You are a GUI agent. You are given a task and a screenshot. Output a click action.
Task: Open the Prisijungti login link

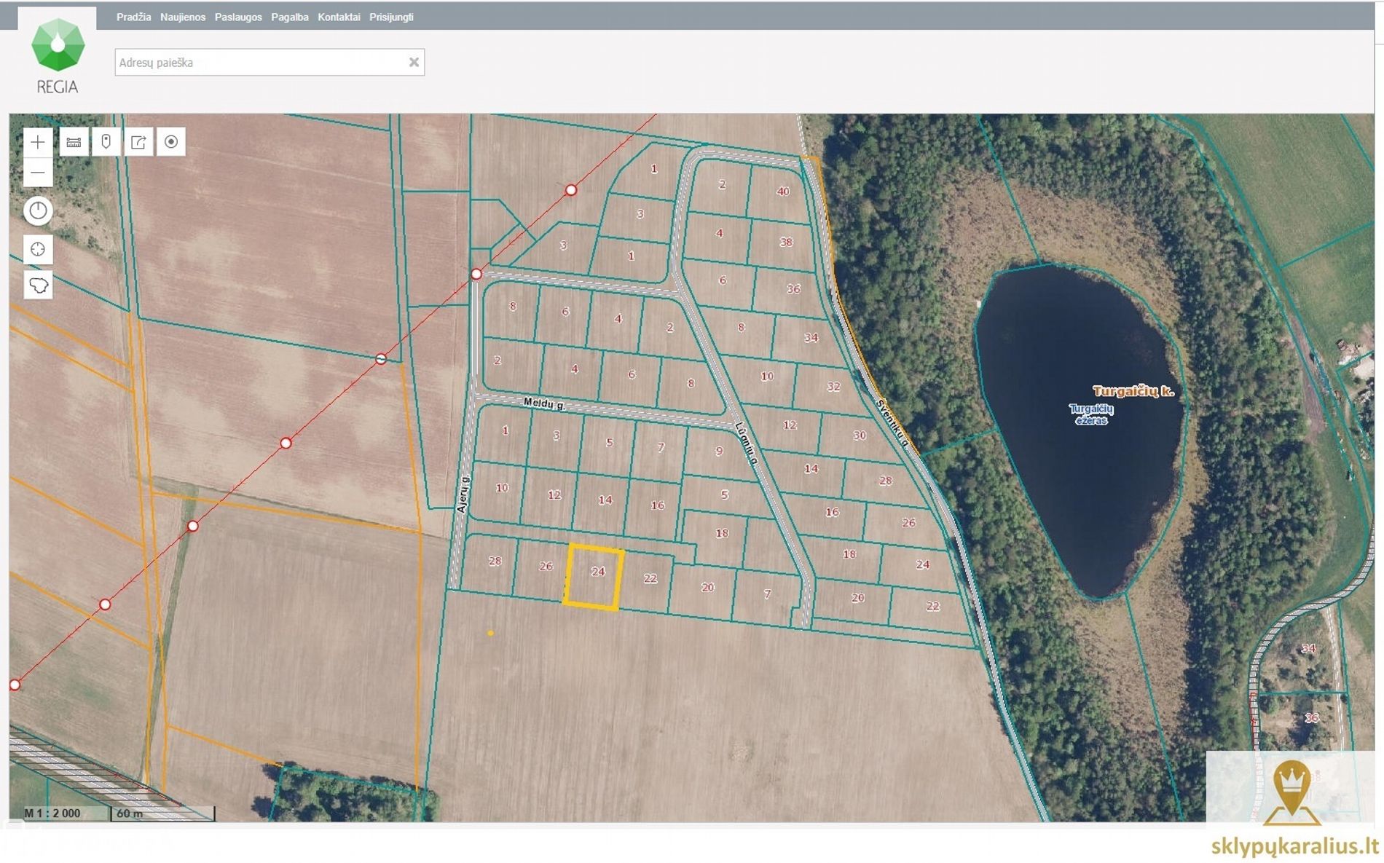pyautogui.click(x=391, y=17)
